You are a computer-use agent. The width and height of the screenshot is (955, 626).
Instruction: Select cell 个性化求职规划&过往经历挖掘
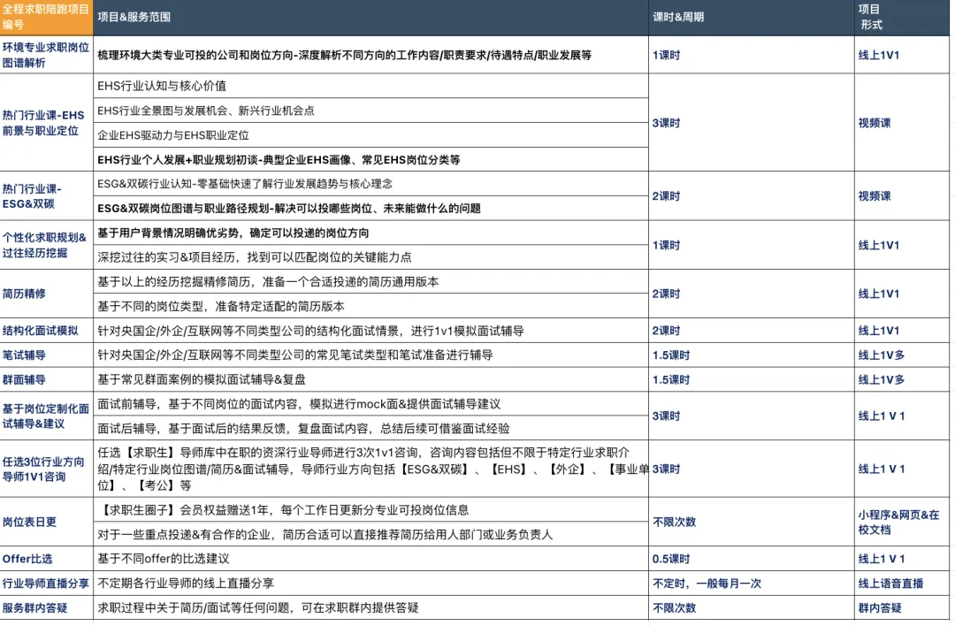46,245
